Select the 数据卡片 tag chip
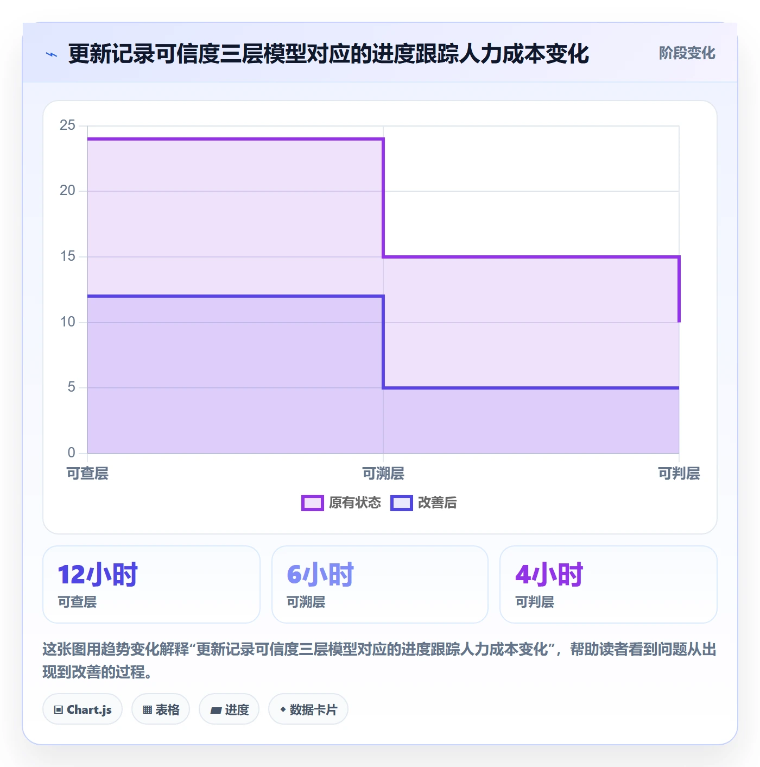Screen dimensions: 760x767 coord(308,709)
